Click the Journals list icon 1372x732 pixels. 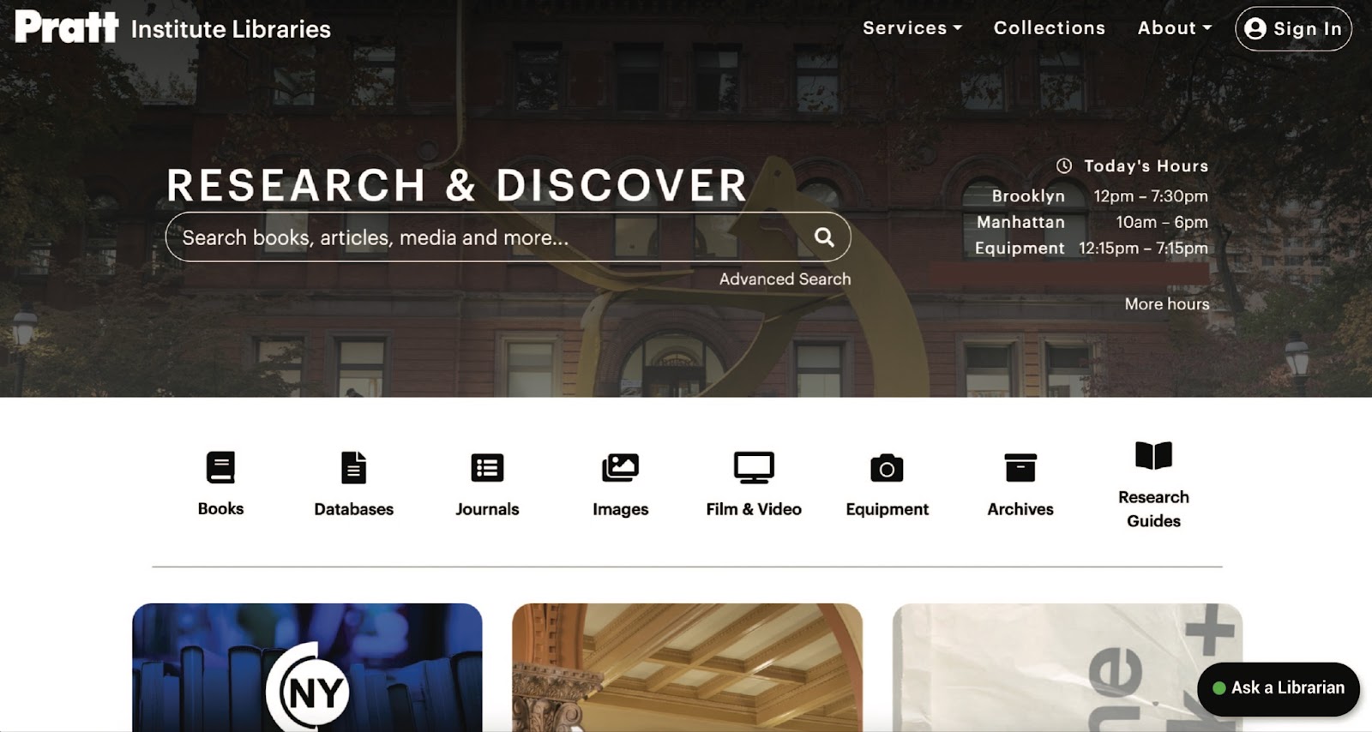[487, 468]
